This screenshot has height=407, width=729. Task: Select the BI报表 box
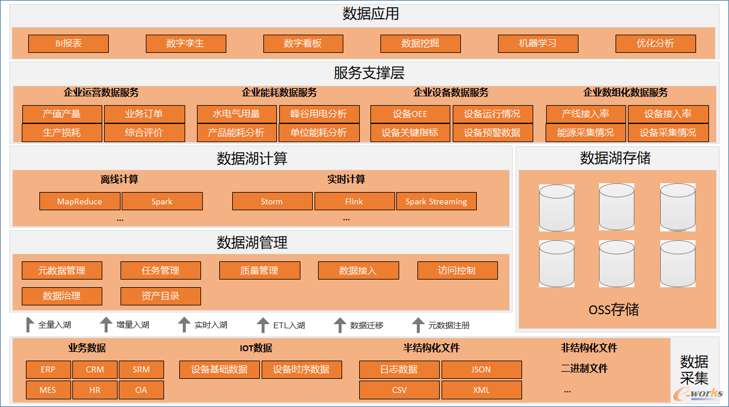68,43
